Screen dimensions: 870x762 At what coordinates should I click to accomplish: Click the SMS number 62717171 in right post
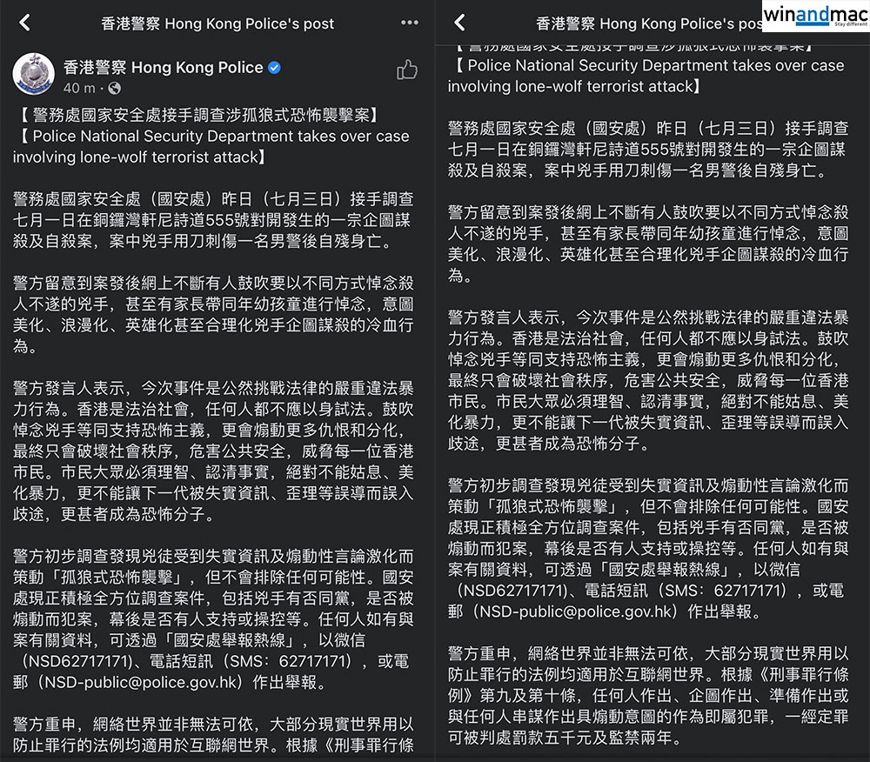tap(732, 591)
